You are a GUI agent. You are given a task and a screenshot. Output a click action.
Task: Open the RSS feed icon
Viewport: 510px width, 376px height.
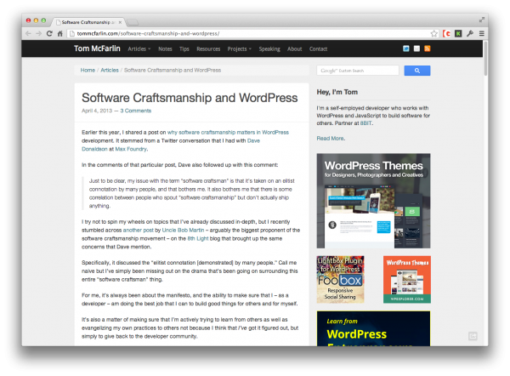coord(428,48)
